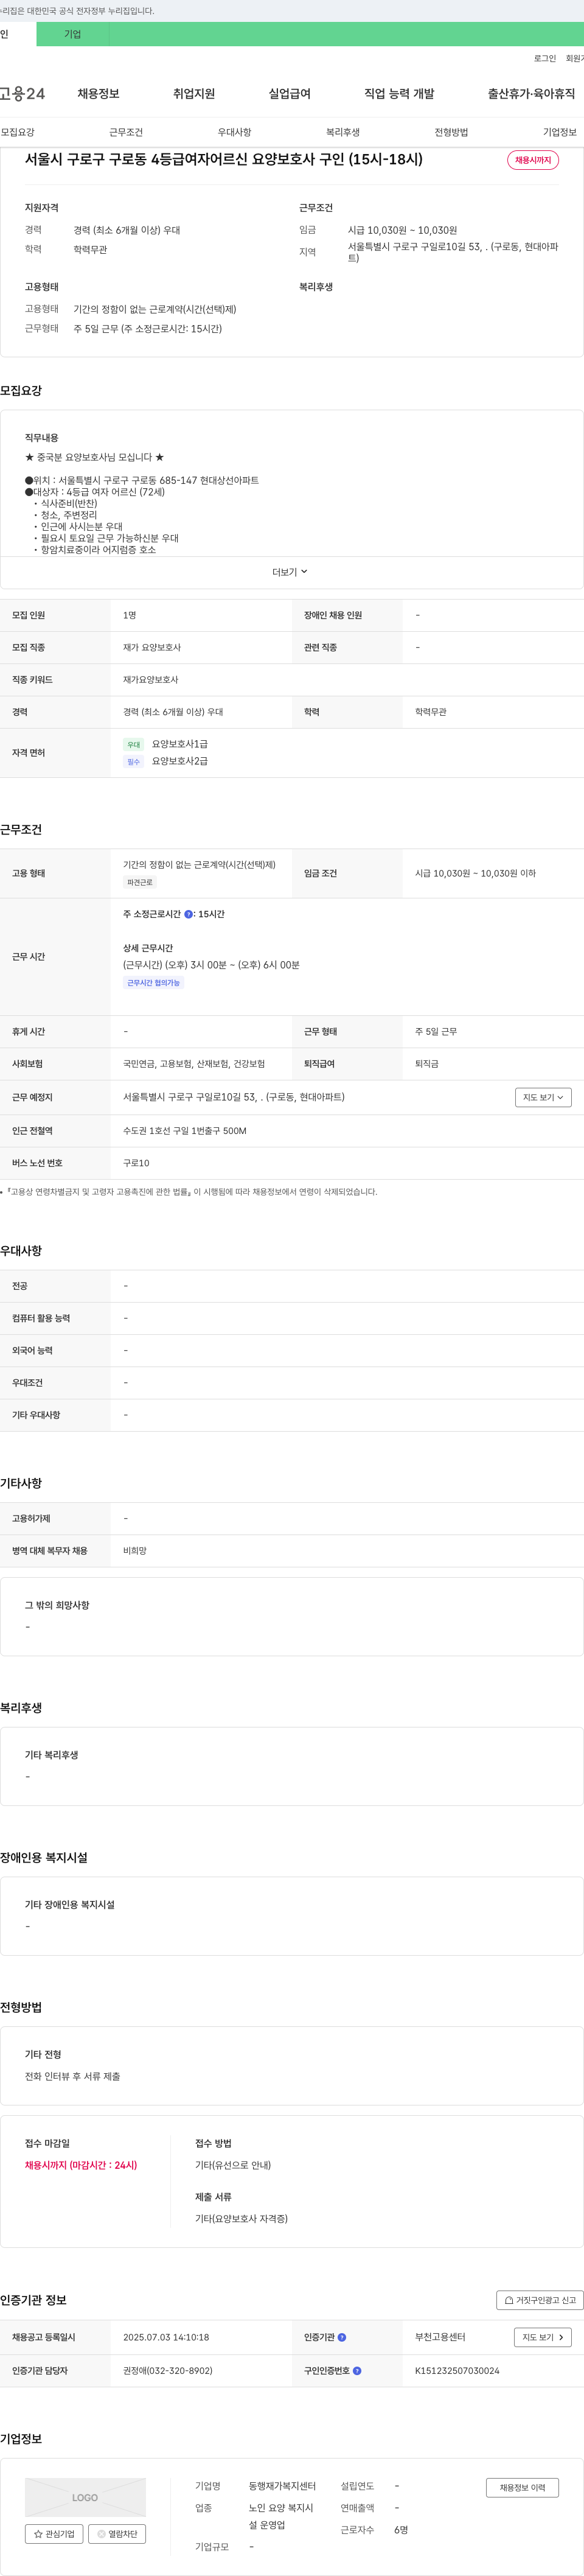This screenshot has width=584, height=2576.
Task: Open the 채용정보 menu
Action: [x=98, y=94]
